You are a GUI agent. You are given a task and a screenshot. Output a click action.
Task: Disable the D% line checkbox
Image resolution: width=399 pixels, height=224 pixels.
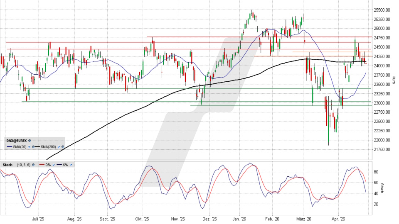tap(54, 165)
